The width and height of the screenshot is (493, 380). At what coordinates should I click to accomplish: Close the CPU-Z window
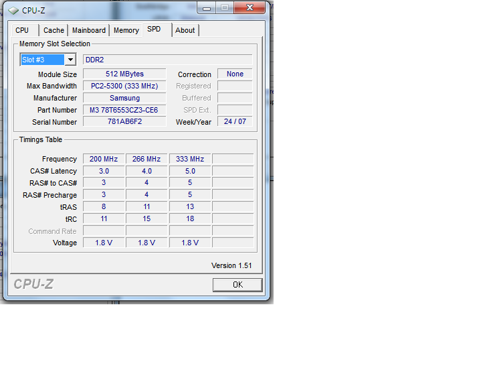pos(250,8)
